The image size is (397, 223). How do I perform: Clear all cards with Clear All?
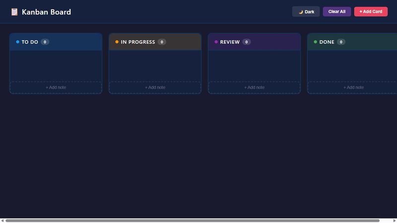pyautogui.click(x=337, y=11)
